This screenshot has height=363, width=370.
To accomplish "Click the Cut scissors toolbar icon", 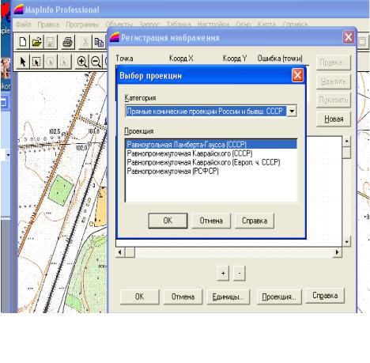I will coord(85,42).
